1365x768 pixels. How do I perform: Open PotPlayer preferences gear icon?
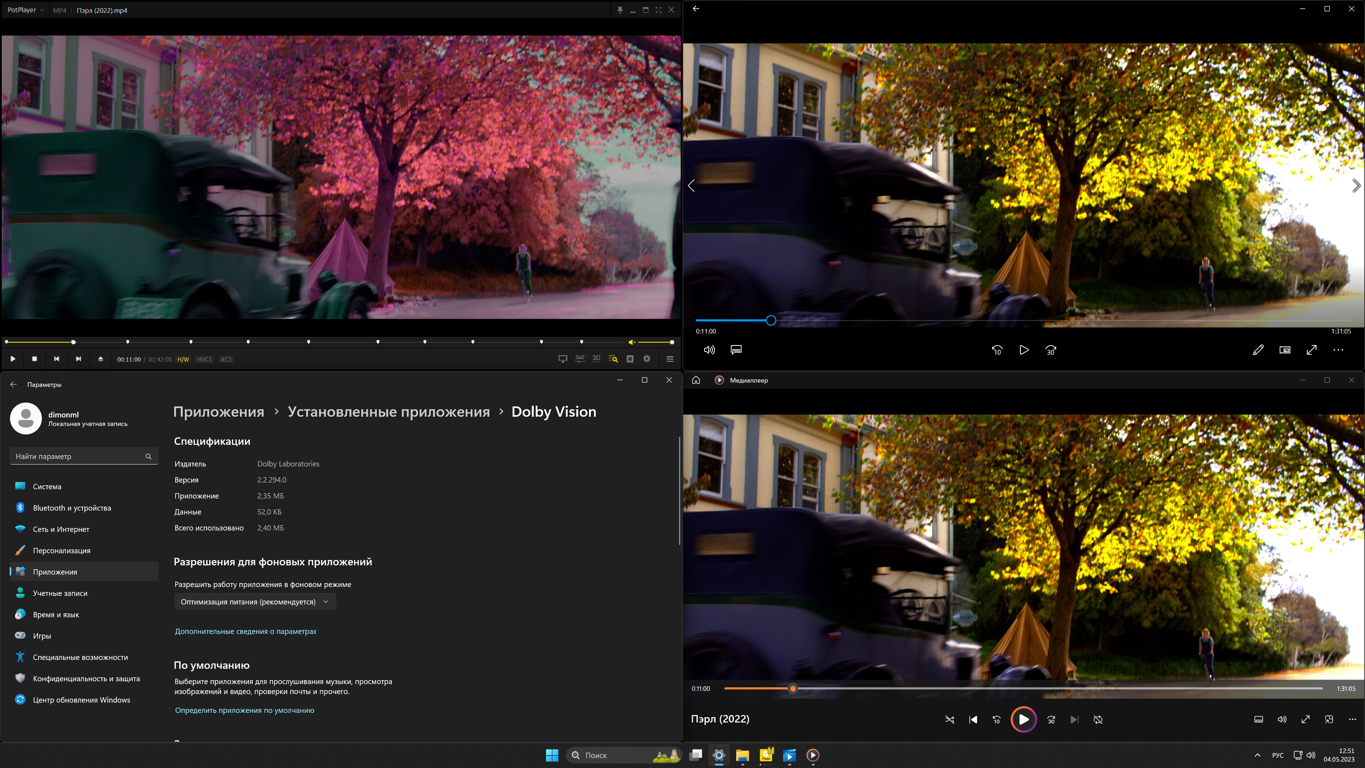647,359
